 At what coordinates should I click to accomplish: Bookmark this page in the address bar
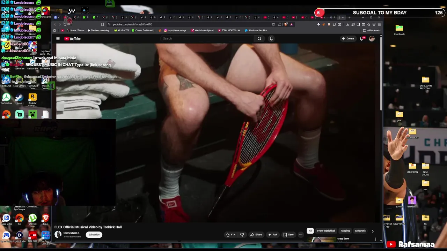point(102,24)
